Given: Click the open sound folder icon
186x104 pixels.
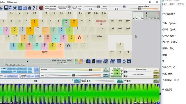Looking at the screenshot, I should coord(88,61).
